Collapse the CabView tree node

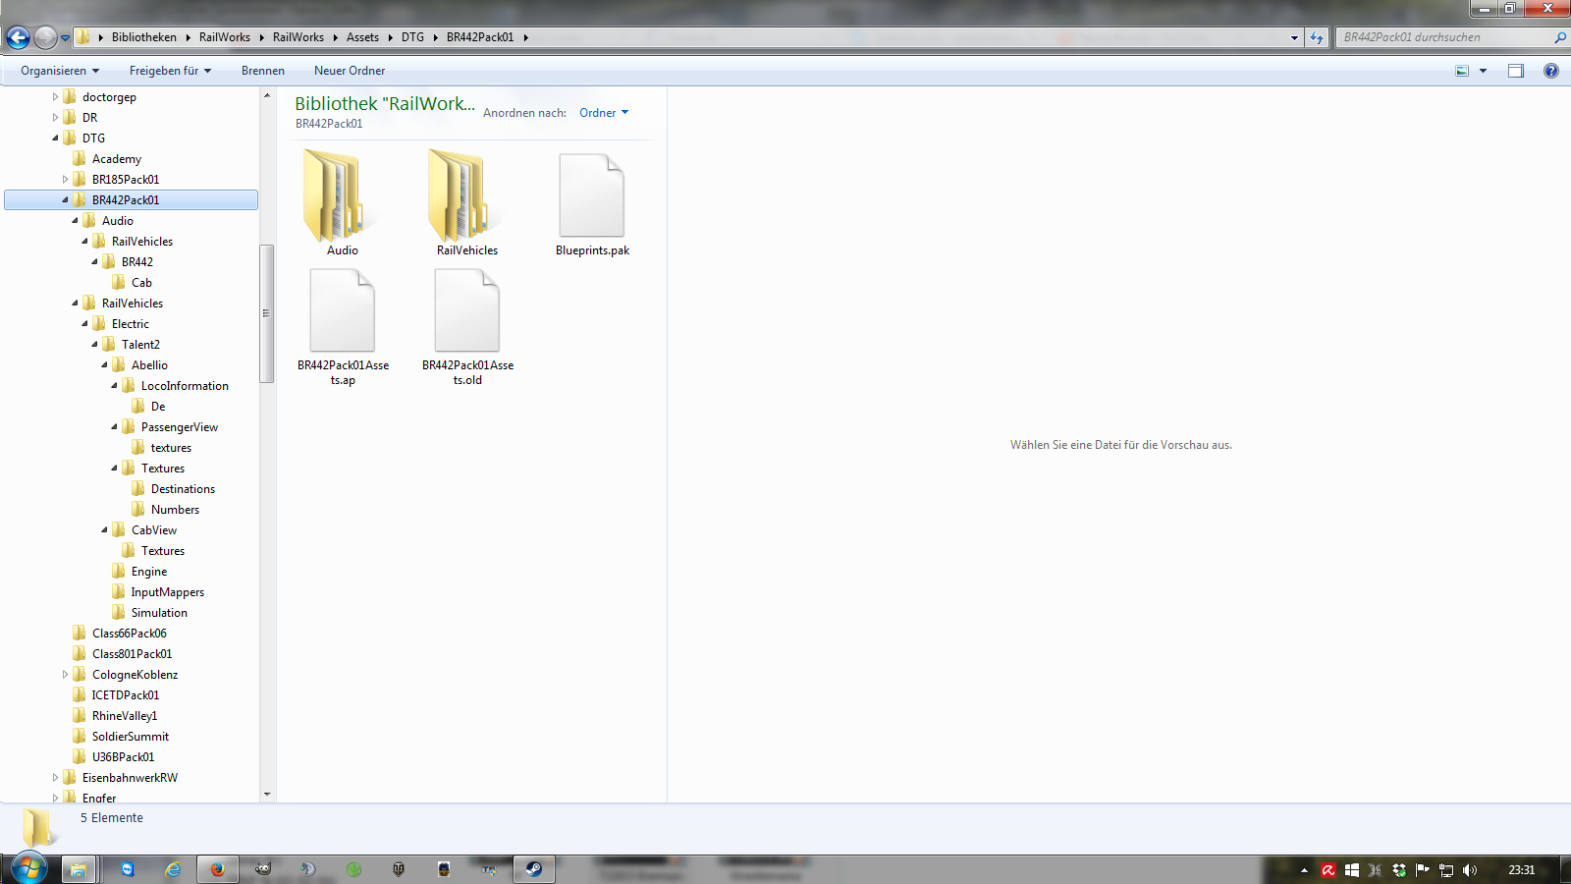[x=104, y=530]
